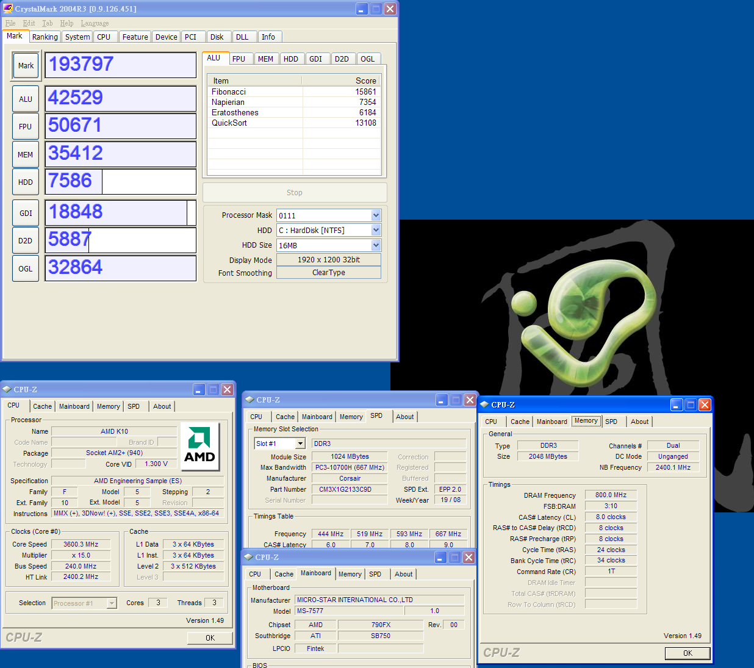
Task: Run the OGL benchmark button
Action: (x=26, y=269)
